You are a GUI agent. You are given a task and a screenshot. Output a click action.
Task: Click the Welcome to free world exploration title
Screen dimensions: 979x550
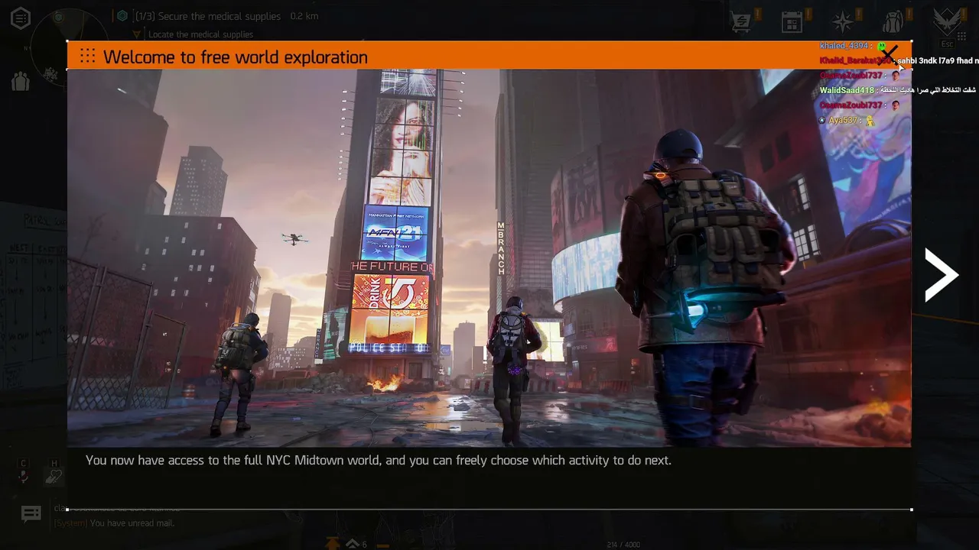(x=236, y=57)
